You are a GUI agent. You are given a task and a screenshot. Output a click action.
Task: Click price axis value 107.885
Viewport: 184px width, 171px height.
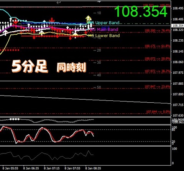tap(178, 84)
